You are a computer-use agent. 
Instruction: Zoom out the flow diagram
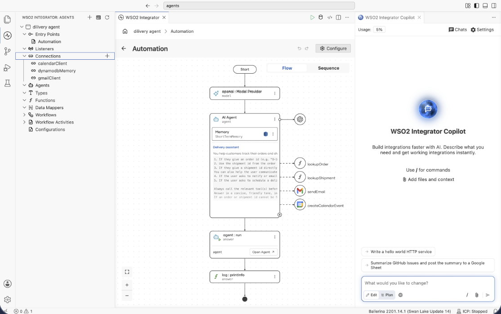click(x=127, y=296)
